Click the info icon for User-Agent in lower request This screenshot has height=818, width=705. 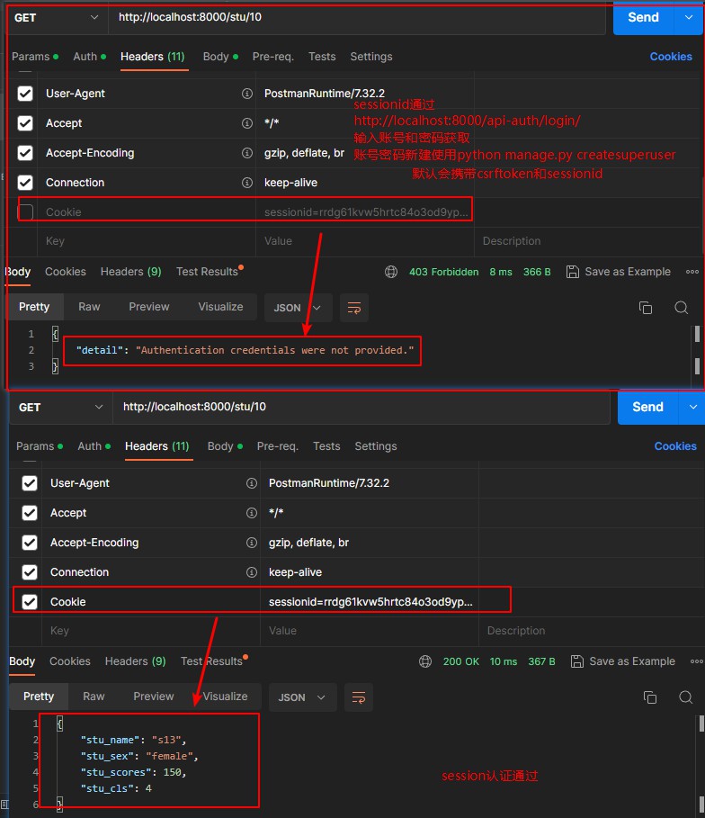pos(252,483)
